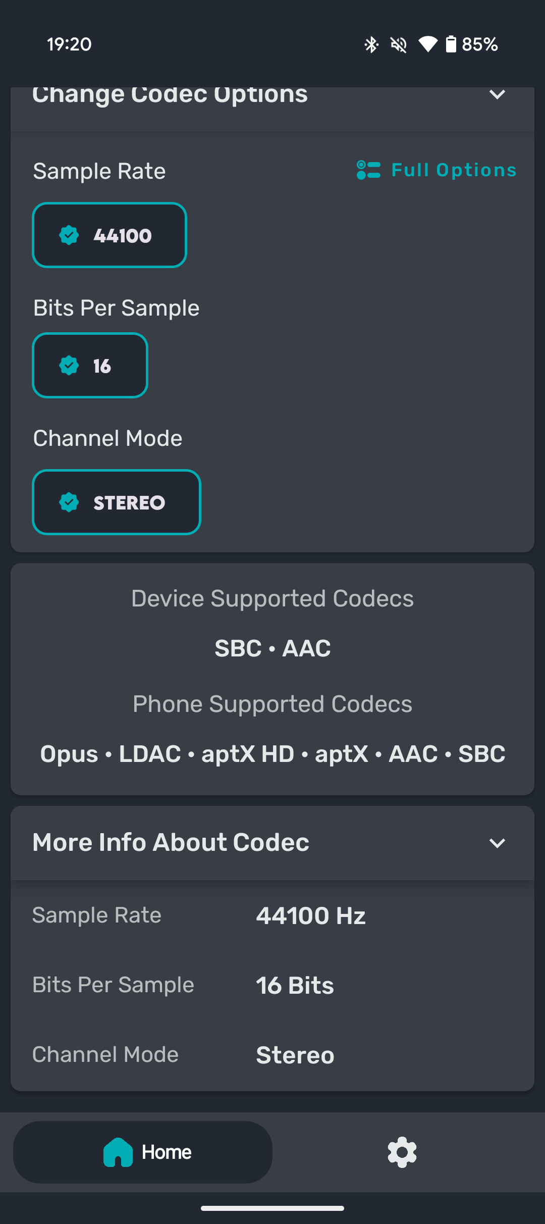
Task: Tap the muted sound status icon
Action: [399, 44]
